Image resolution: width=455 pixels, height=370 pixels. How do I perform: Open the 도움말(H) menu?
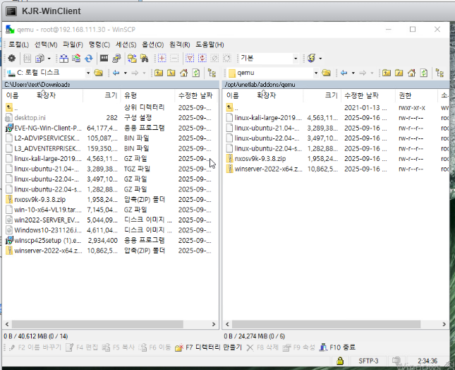[x=210, y=44]
